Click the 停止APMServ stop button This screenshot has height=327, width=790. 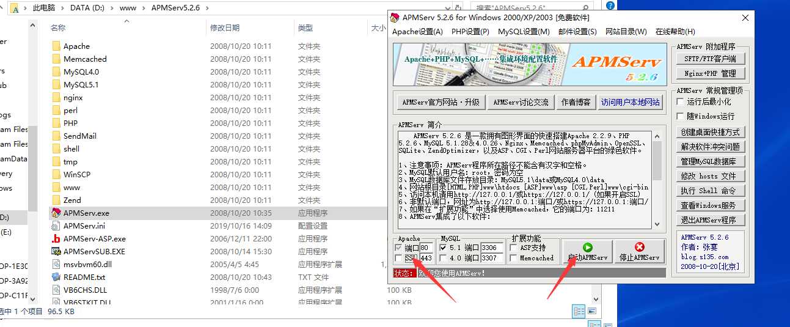coord(640,251)
